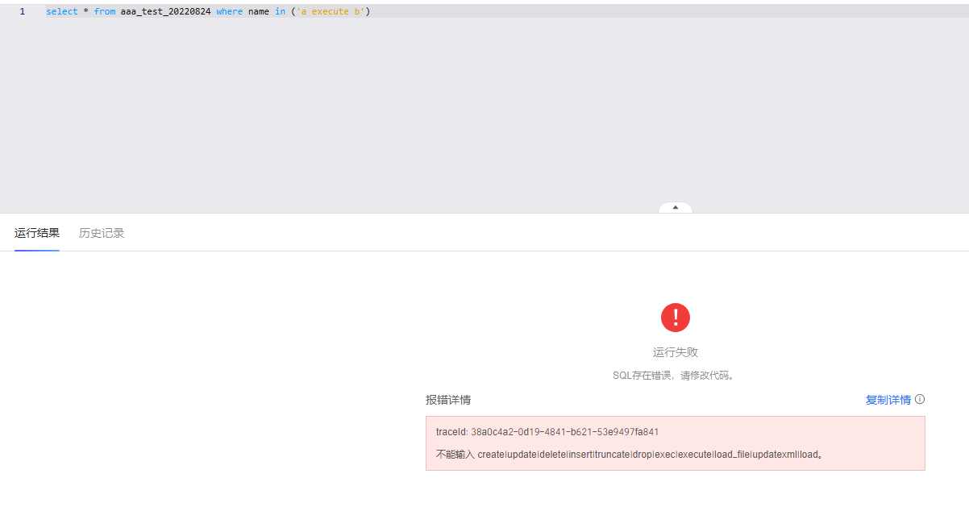Click the 运行失败 status text
Viewport: 969px width, 507px height.
(675, 352)
